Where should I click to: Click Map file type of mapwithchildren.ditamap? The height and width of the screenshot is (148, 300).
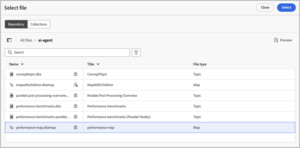tap(196, 85)
